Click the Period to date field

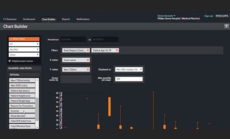click(x=105, y=40)
